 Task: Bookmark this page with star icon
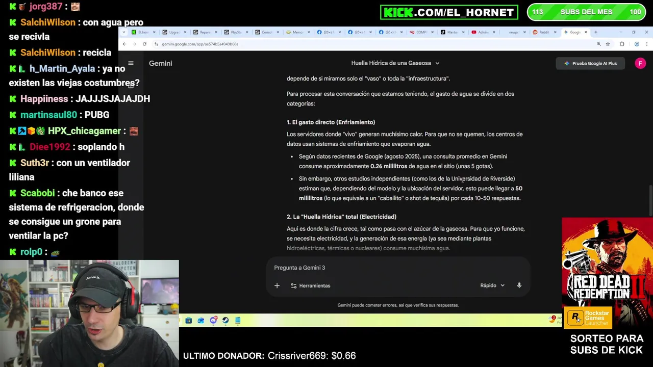tap(608, 44)
